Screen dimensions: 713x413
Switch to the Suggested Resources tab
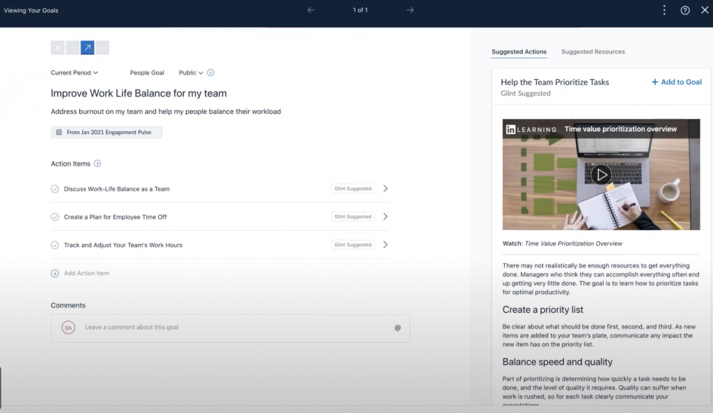[x=593, y=51]
